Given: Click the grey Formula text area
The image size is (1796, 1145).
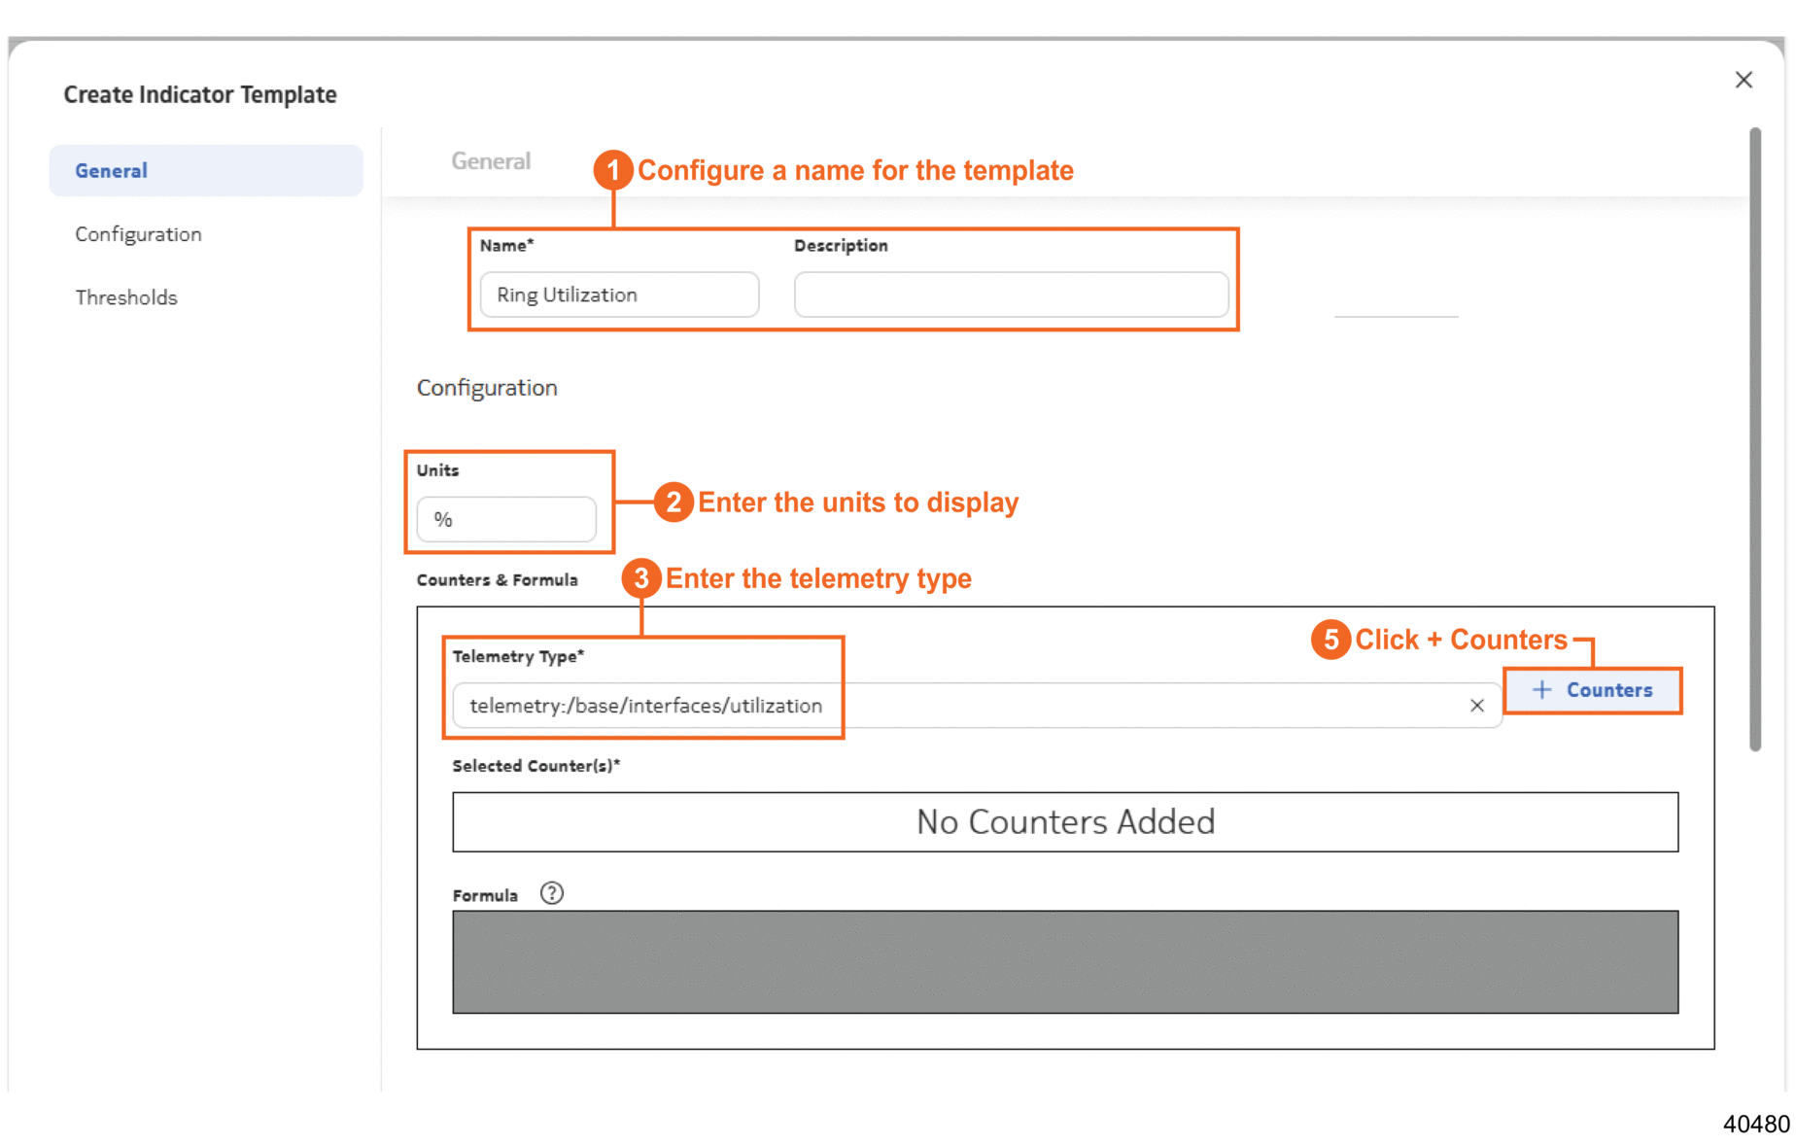Looking at the screenshot, I should tap(1064, 961).
